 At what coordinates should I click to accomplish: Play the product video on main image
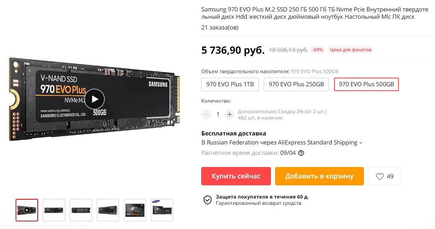[94, 99]
